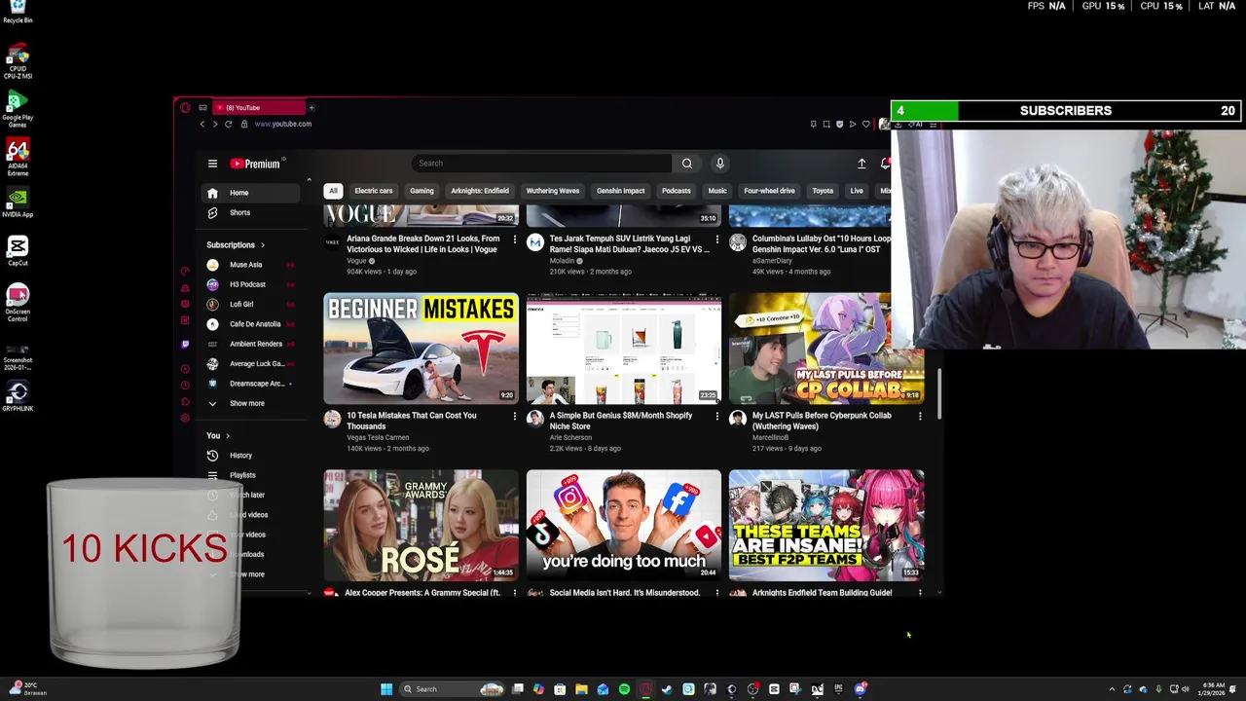Click the YouTube Premium logo

(256, 164)
